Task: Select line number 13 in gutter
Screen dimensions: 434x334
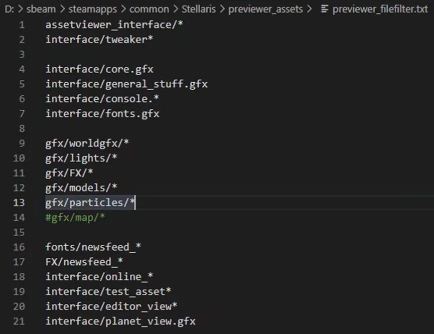Action: click(x=19, y=202)
